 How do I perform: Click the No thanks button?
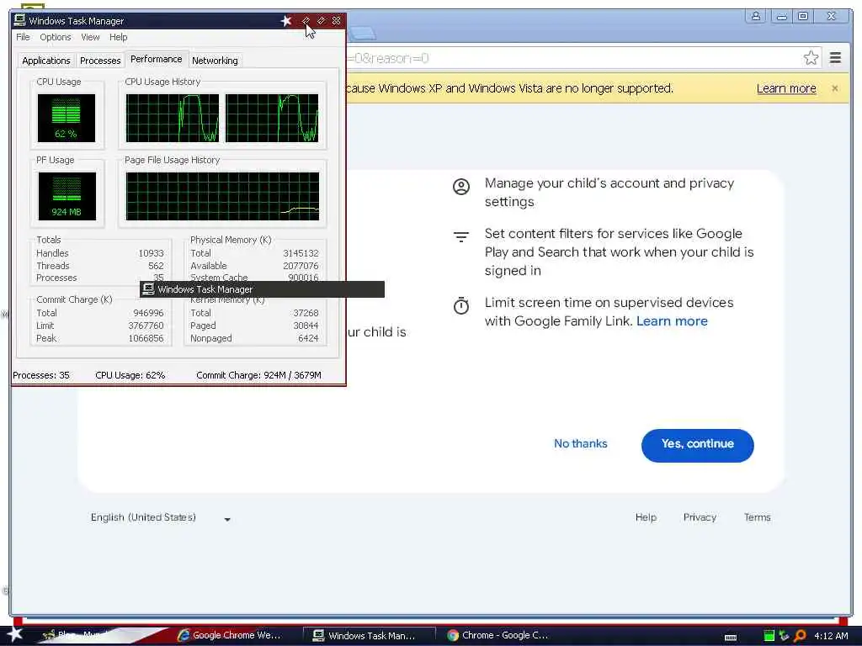tap(581, 443)
